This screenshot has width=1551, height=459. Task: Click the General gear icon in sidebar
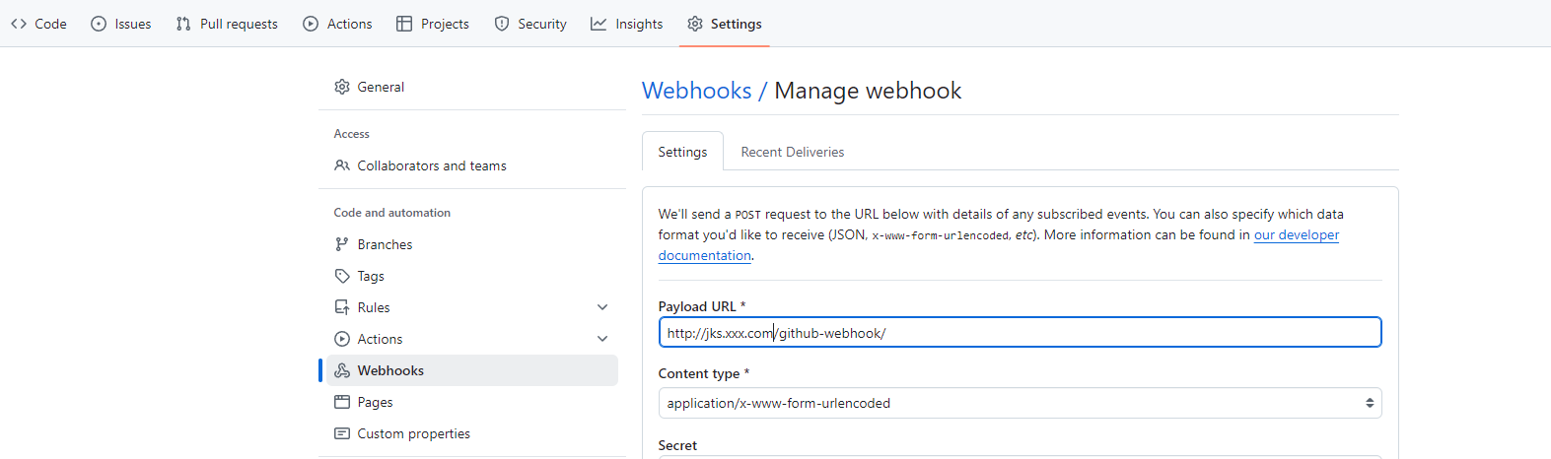pyautogui.click(x=342, y=87)
